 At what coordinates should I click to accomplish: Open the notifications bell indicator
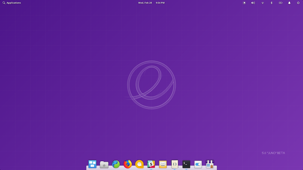tap(289, 3)
